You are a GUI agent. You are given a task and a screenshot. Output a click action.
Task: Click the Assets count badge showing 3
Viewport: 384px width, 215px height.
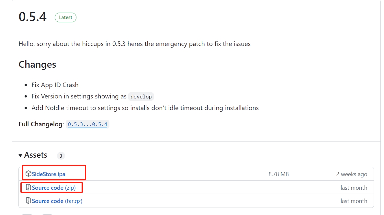point(61,156)
